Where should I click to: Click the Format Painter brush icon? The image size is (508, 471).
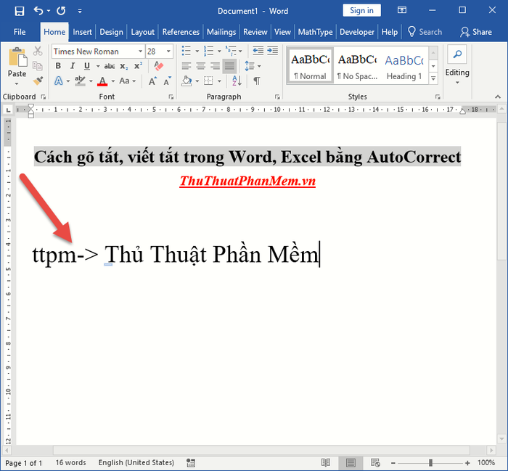tap(38, 81)
